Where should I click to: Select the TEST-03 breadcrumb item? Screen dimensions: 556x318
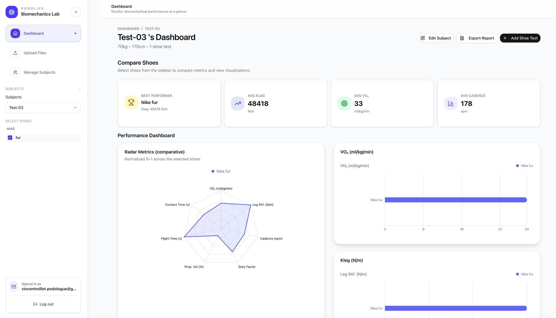(x=152, y=28)
